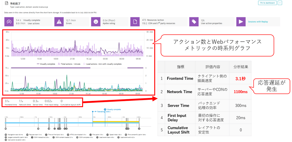The width and height of the screenshot is (292, 142).
Task: Toggle 'Load actions /min with visually complete' legend
Action: point(102,64)
